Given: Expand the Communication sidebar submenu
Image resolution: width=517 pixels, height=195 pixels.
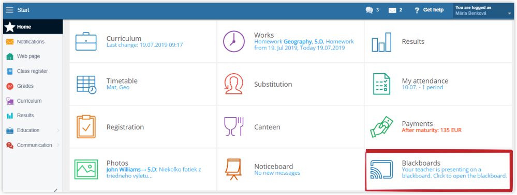Looking at the screenshot, I should [58, 145].
